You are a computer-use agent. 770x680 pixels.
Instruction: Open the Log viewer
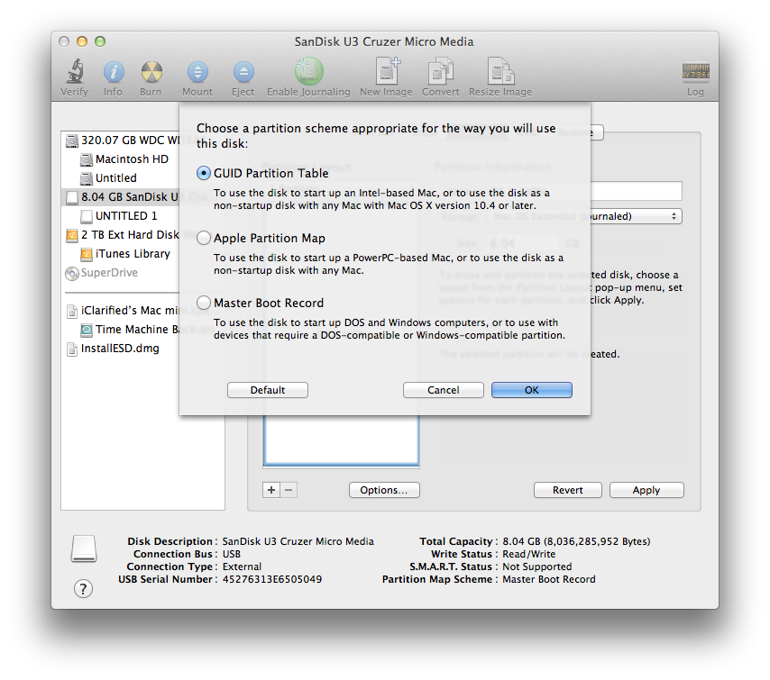[x=695, y=72]
